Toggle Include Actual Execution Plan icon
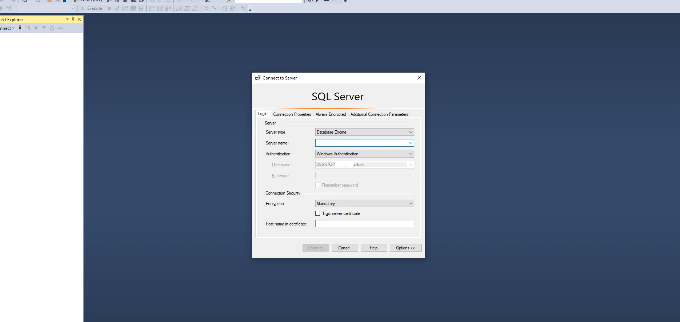 152,8
